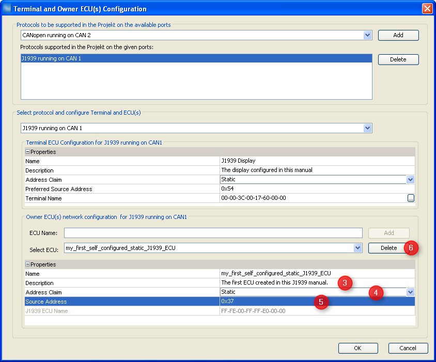Image resolution: width=436 pixels, height=362 pixels.
Task: Open the protocol selector under Select protocol section
Action: [x=367, y=128]
